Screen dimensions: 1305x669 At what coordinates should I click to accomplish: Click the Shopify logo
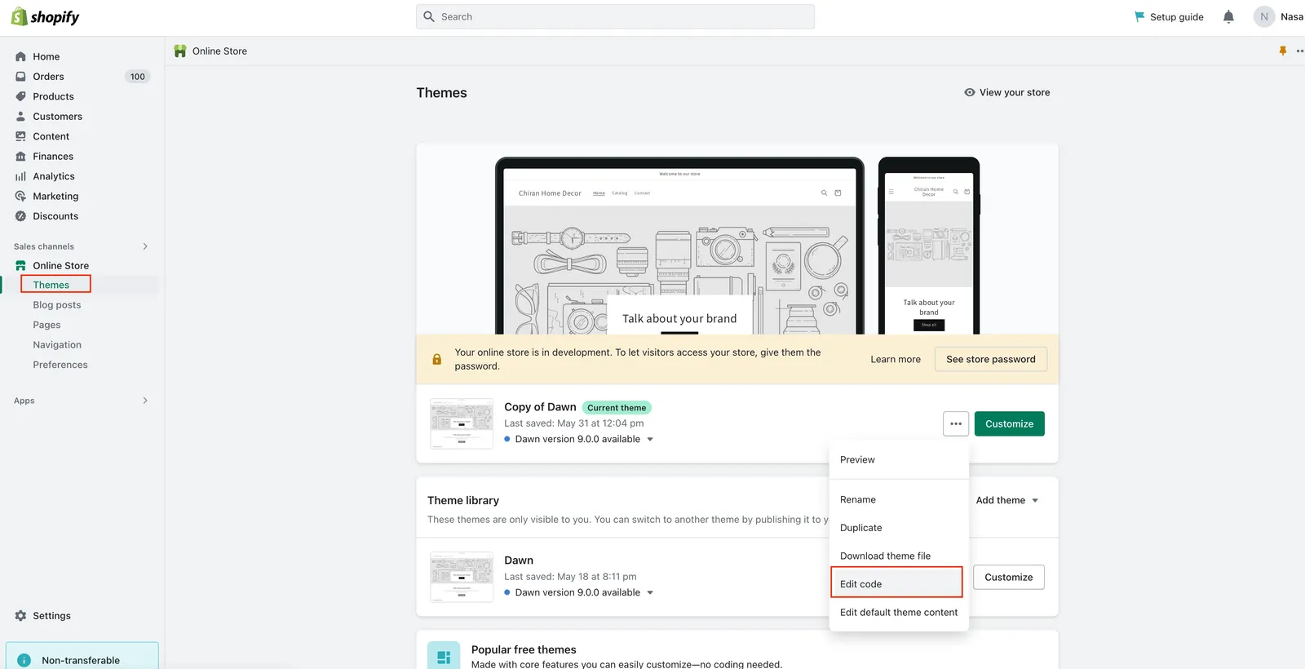pyautogui.click(x=45, y=17)
